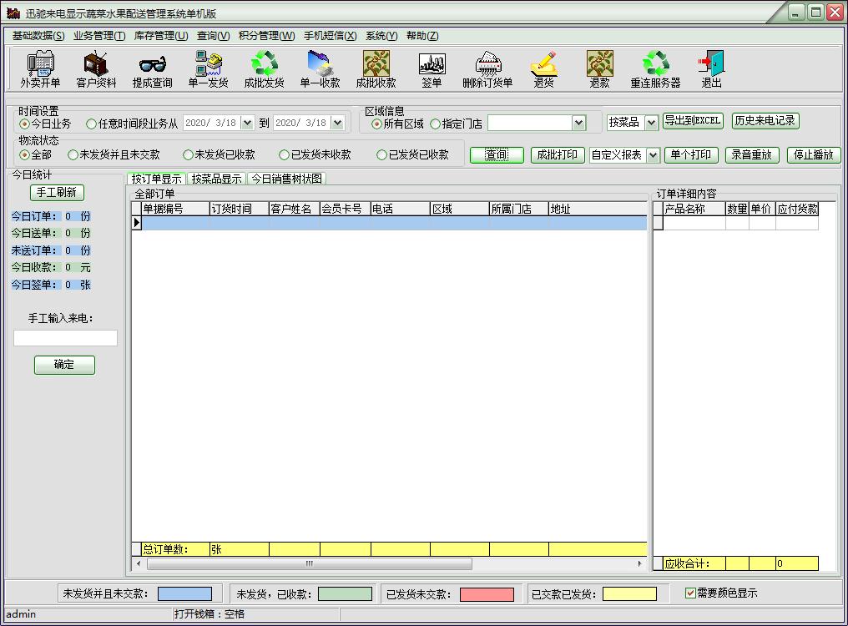Image resolution: width=848 pixels, height=626 pixels.
Task: Click the 手工输入来电 input field
Action: (x=65, y=338)
